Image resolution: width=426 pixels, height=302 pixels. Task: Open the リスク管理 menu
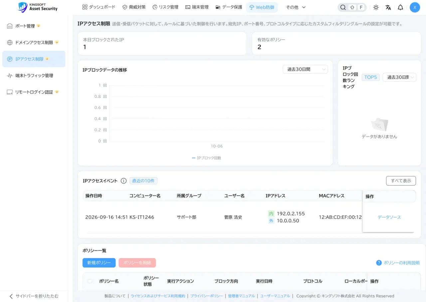tap(165, 7)
